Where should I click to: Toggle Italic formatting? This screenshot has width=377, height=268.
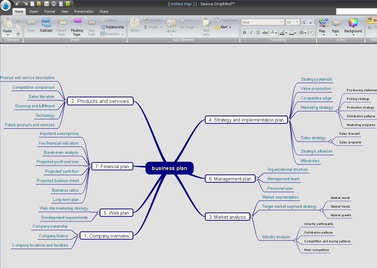[x=251, y=32]
